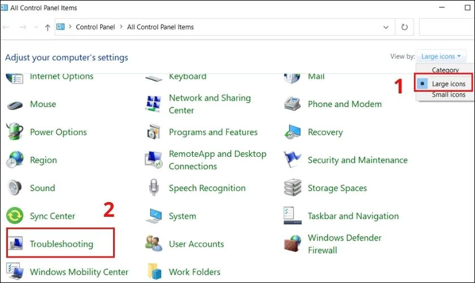This screenshot has height=283, width=475.
Task: Click the Windows Defender Firewall icon
Action: pos(293,243)
